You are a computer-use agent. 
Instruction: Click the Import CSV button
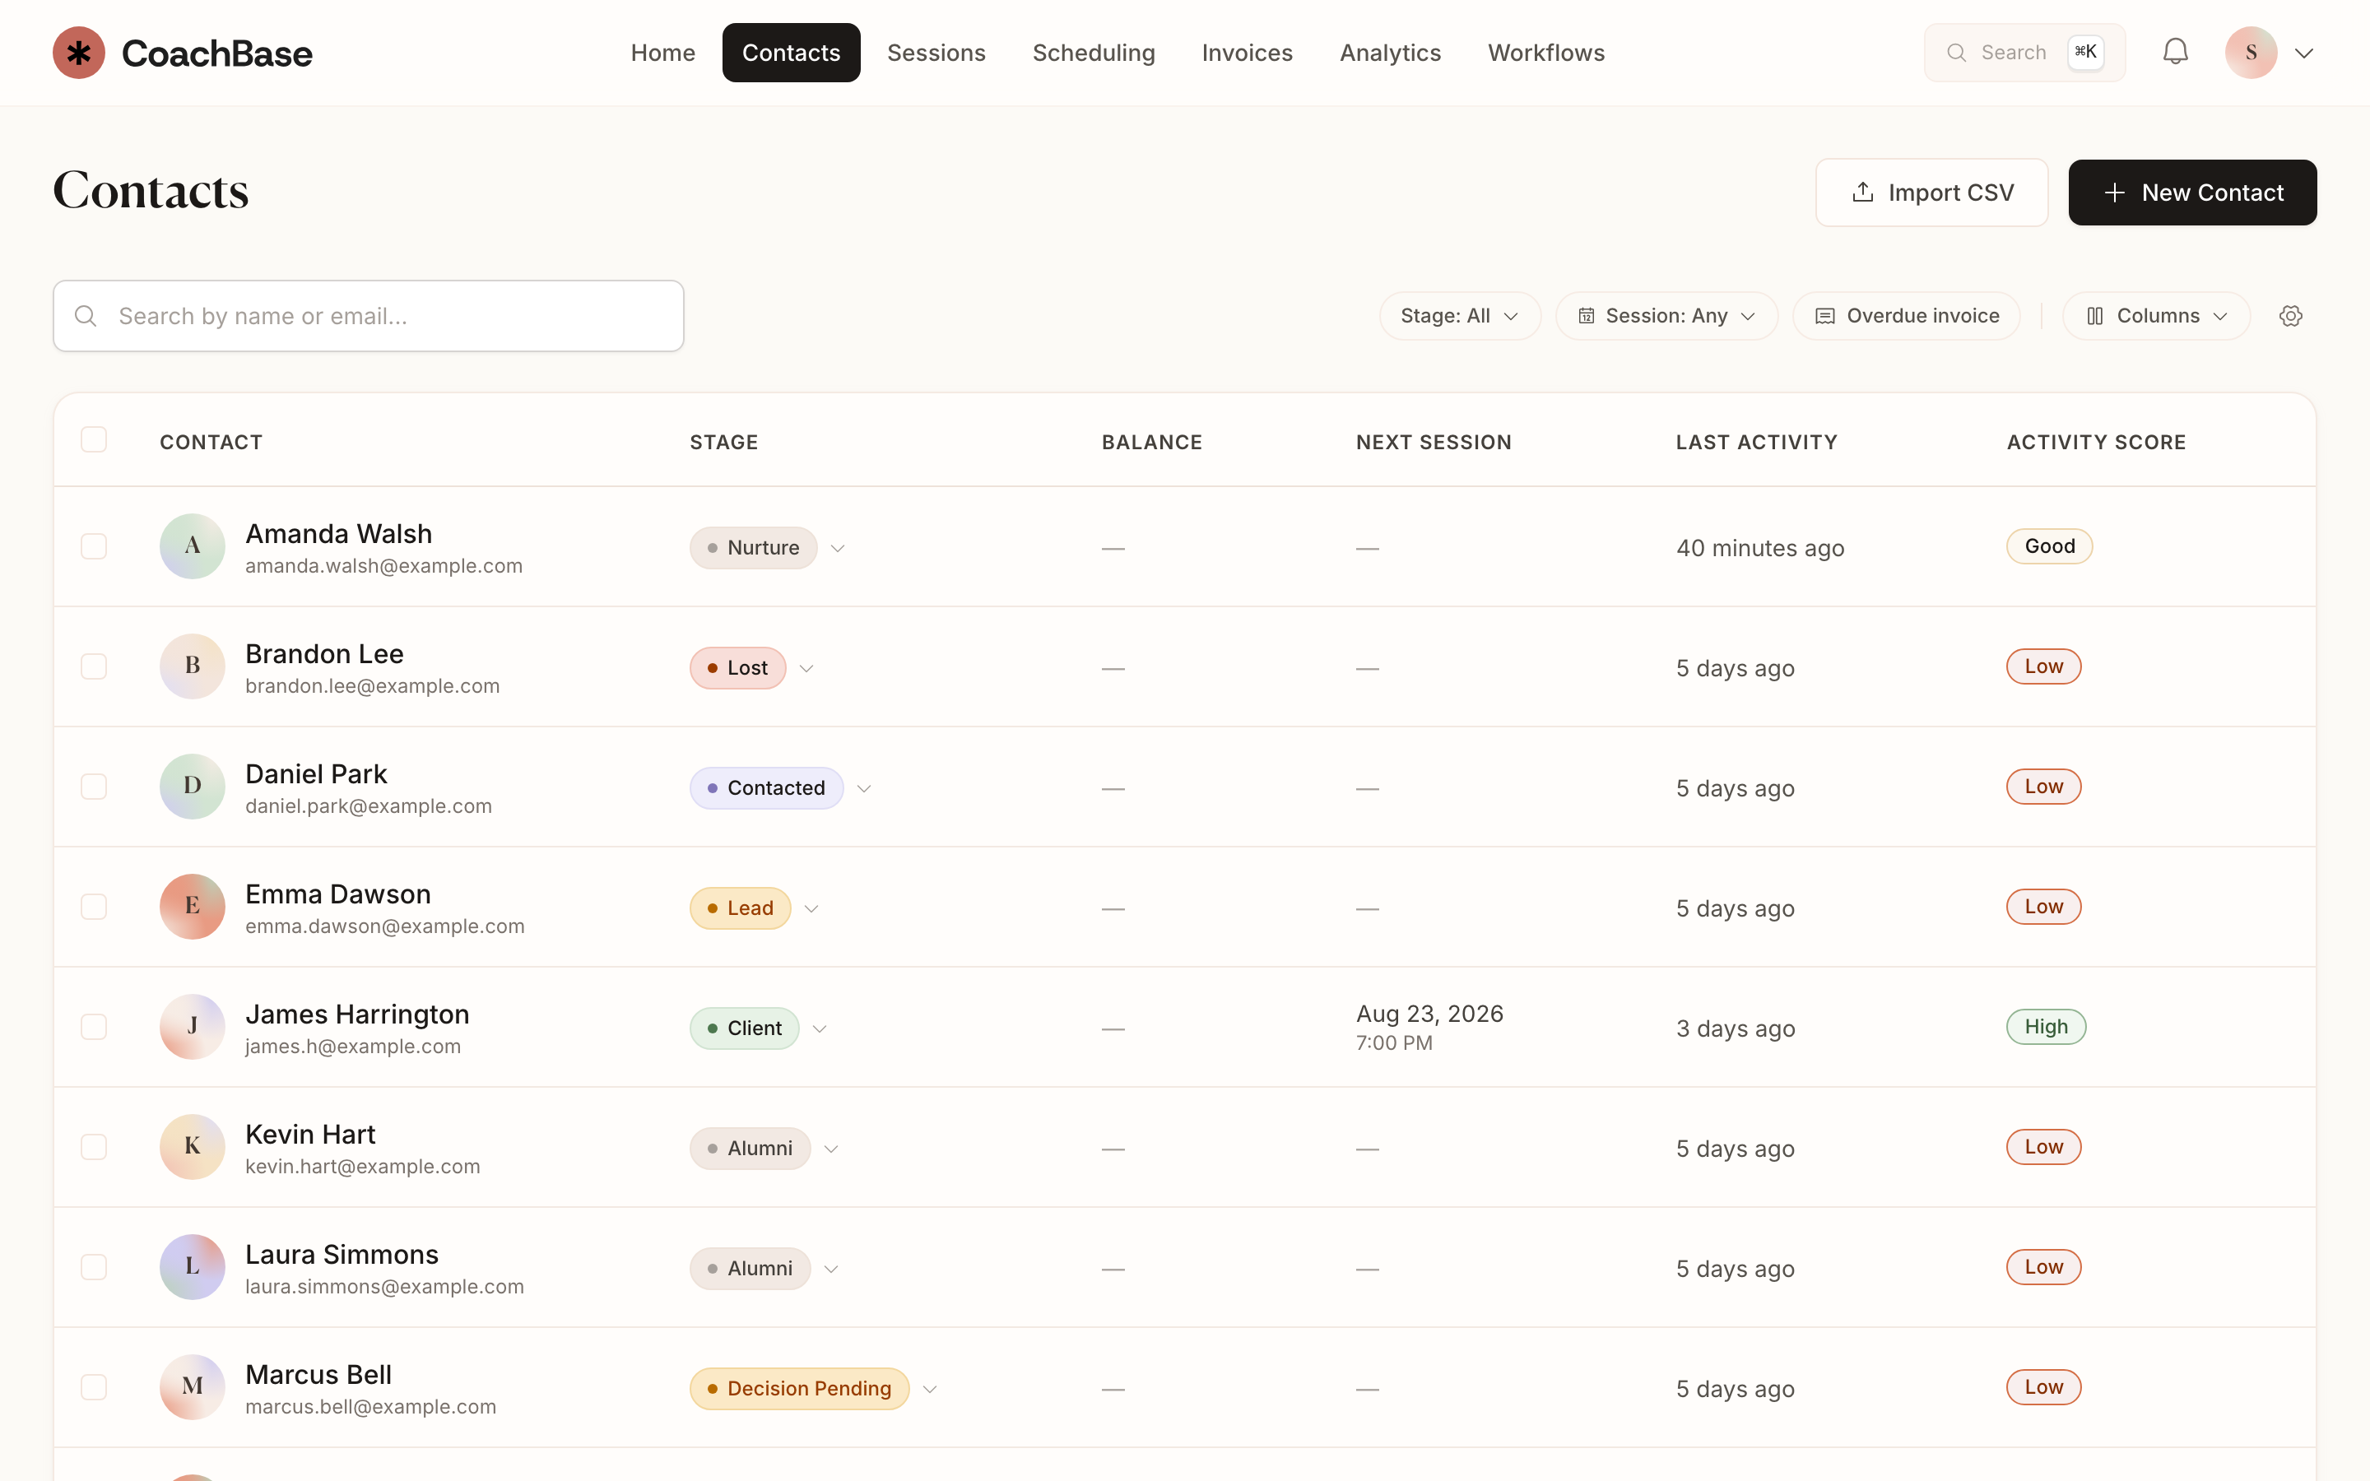(1931, 192)
